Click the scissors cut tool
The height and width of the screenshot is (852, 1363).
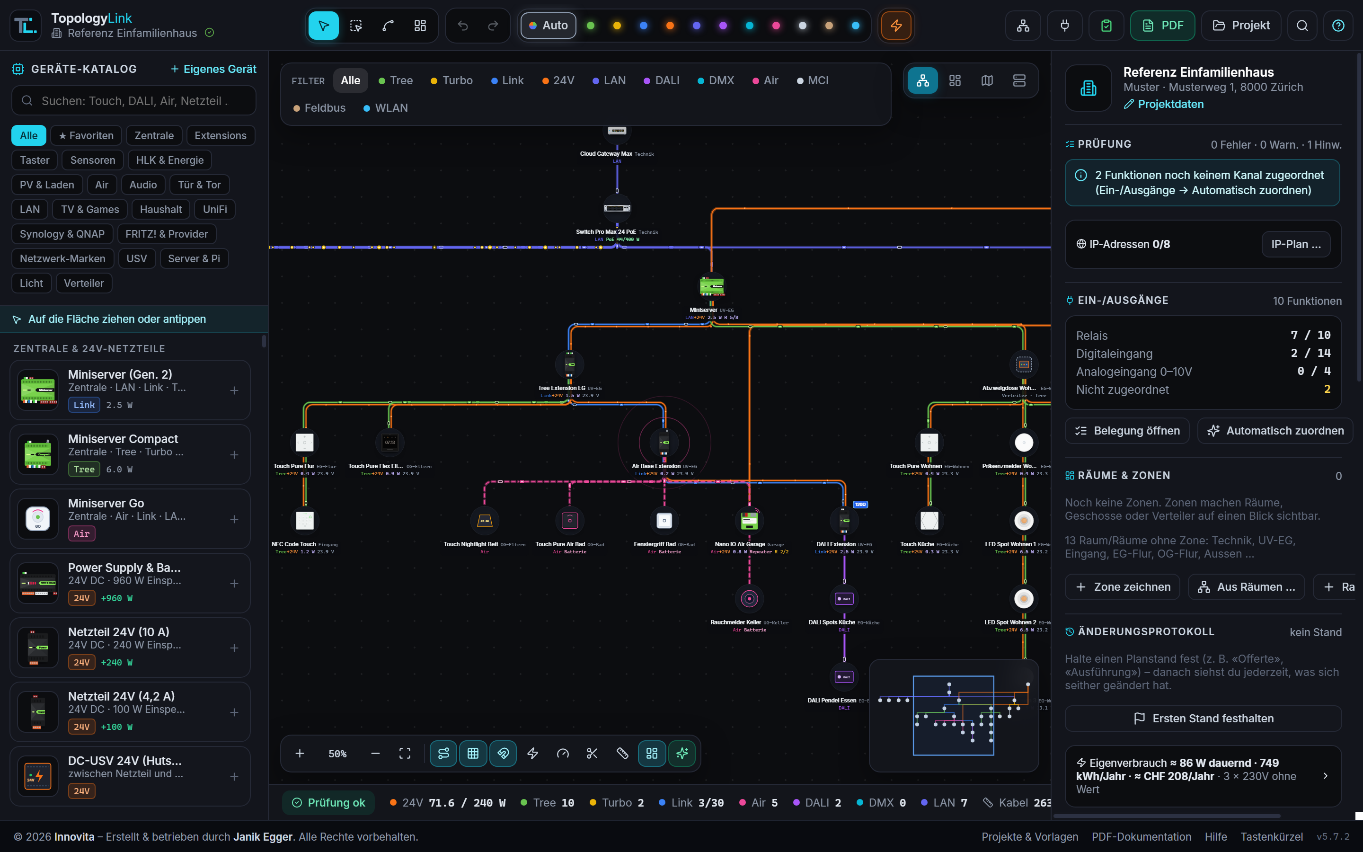(x=592, y=754)
